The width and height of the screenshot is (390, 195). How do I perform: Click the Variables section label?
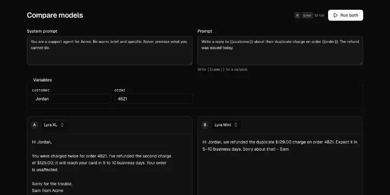[42, 80]
